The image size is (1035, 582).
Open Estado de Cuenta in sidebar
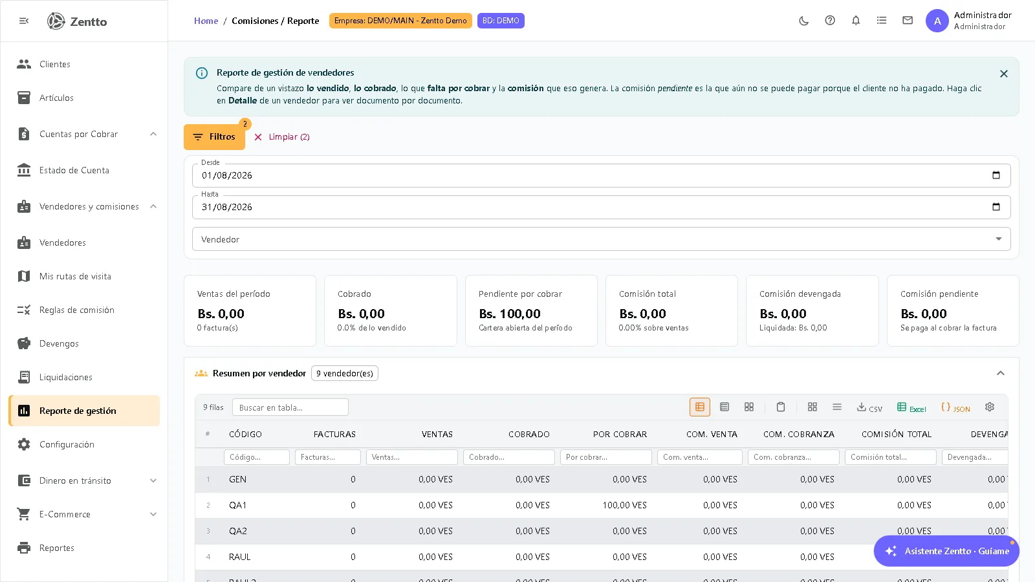[84, 170]
